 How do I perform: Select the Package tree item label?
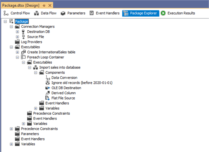(x=22, y=22)
